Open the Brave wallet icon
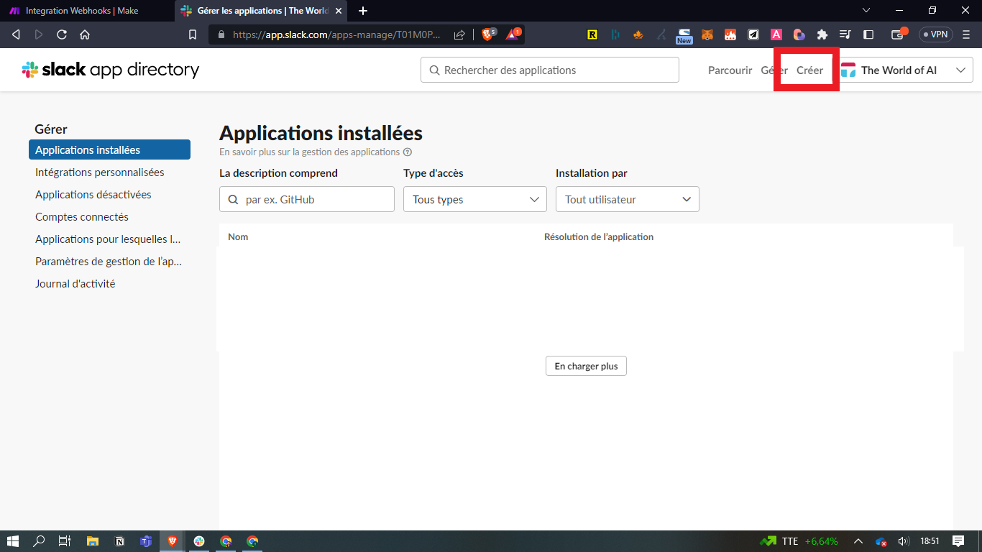 click(898, 34)
